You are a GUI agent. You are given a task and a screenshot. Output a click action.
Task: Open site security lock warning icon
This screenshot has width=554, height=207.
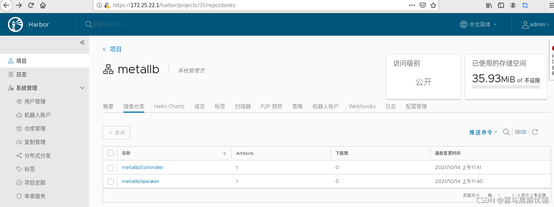(x=107, y=5)
